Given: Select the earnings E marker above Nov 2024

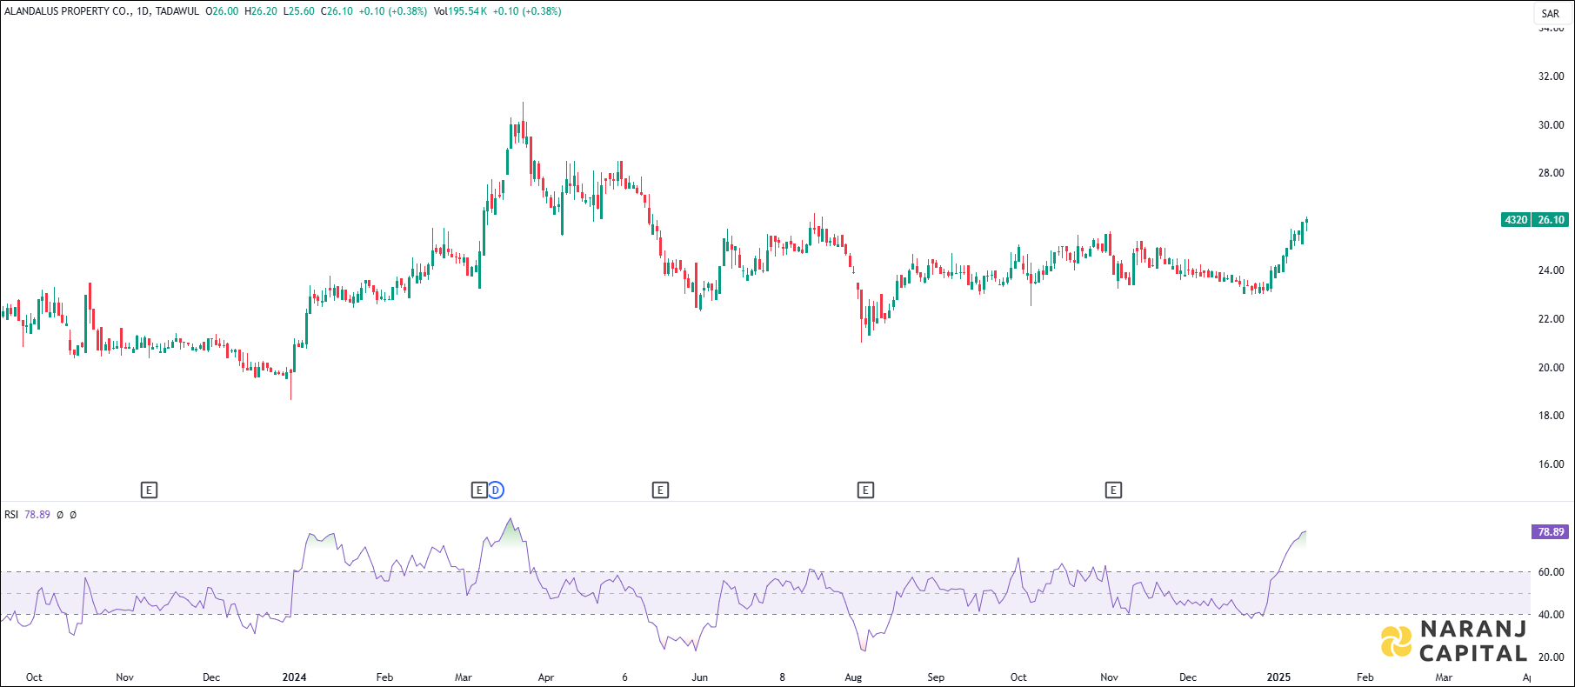Looking at the screenshot, I should pyautogui.click(x=1113, y=490).
